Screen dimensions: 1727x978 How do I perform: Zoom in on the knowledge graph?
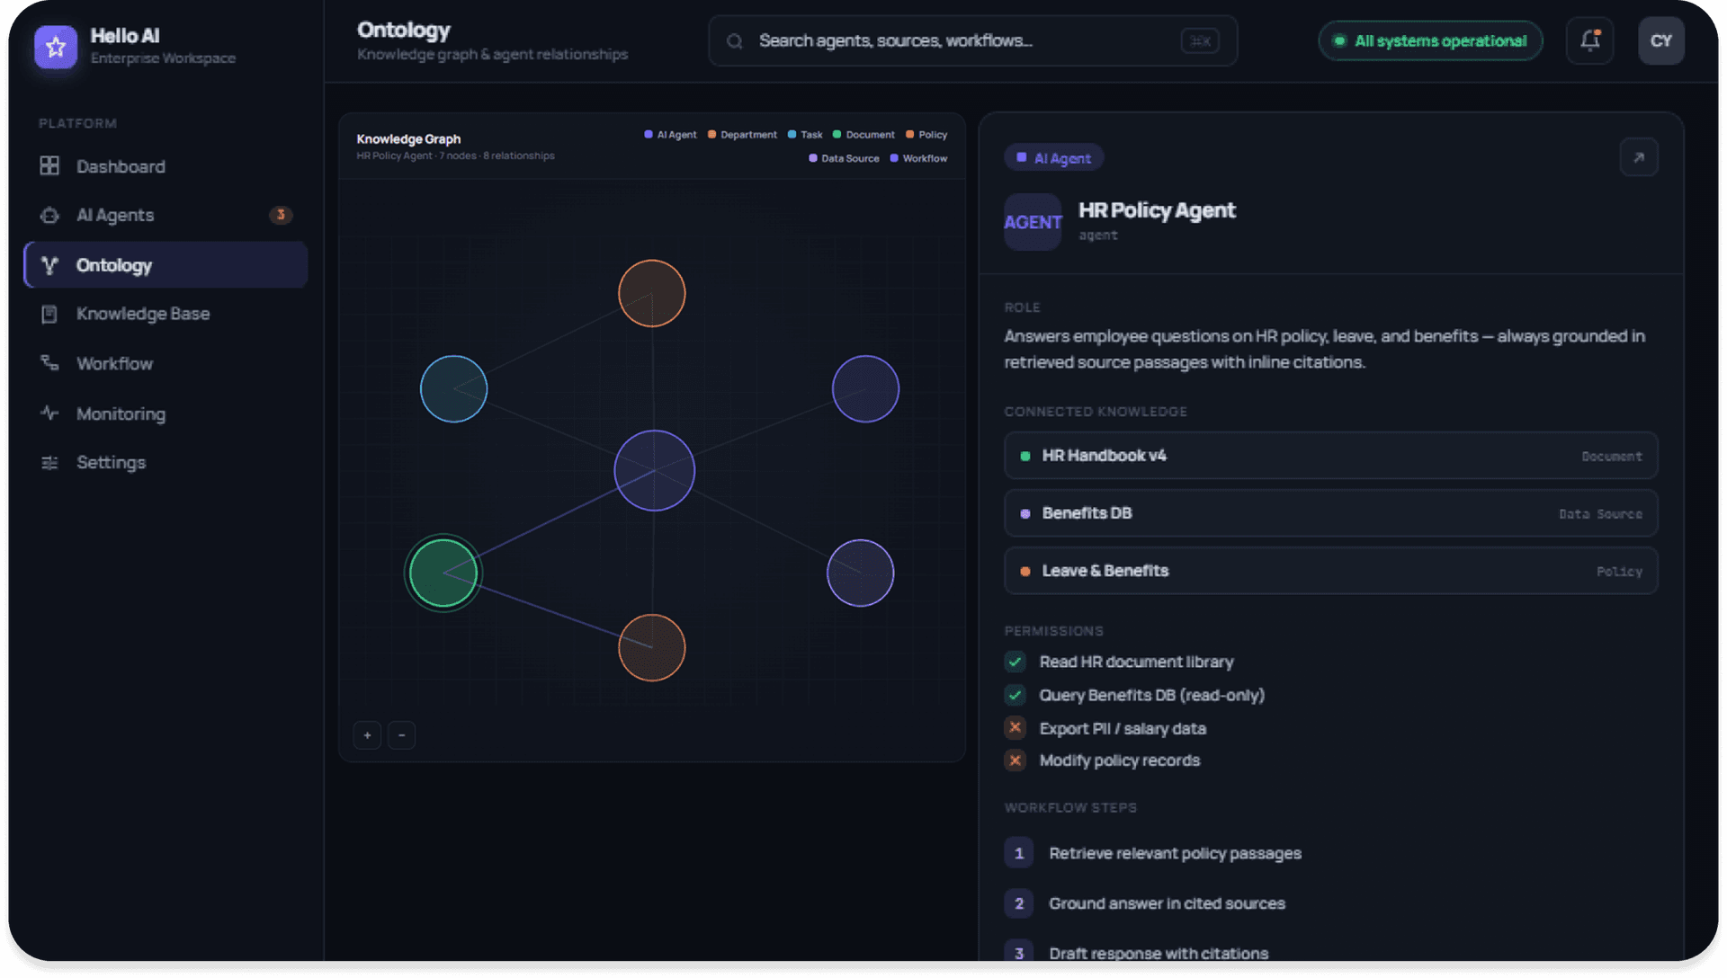click(367, 735)
